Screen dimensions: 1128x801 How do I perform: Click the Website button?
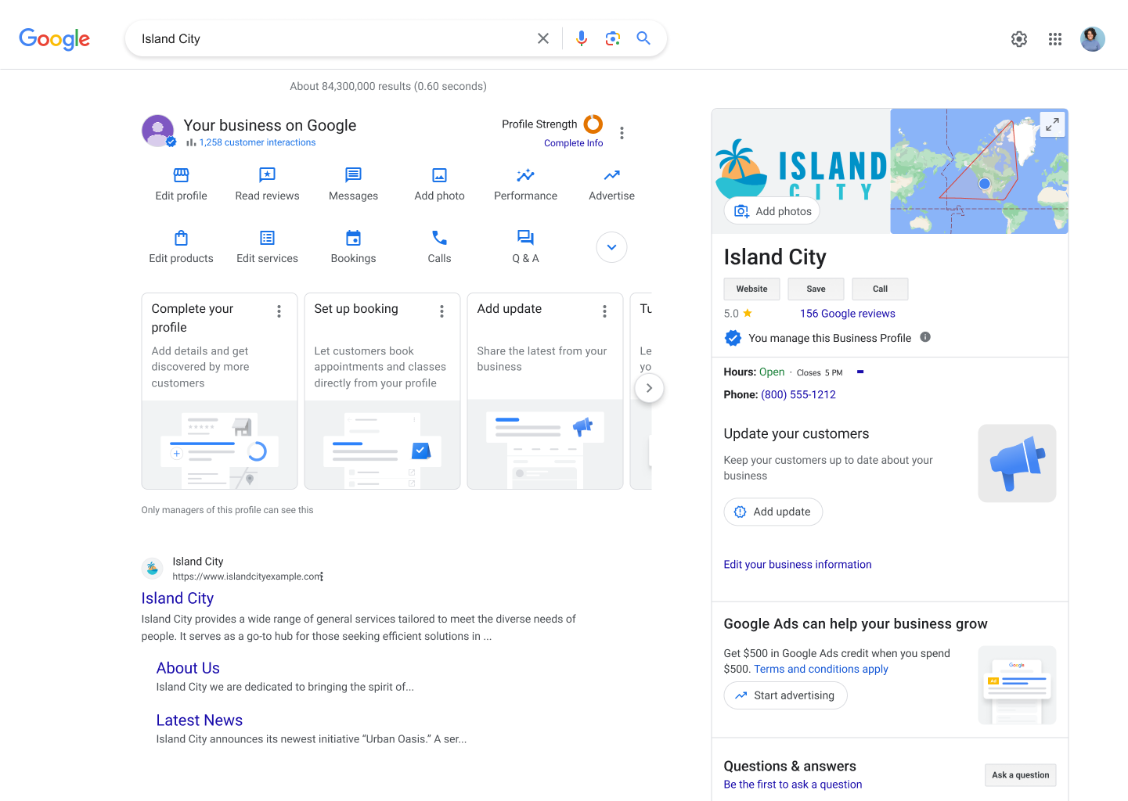click(x=751, y=289)
